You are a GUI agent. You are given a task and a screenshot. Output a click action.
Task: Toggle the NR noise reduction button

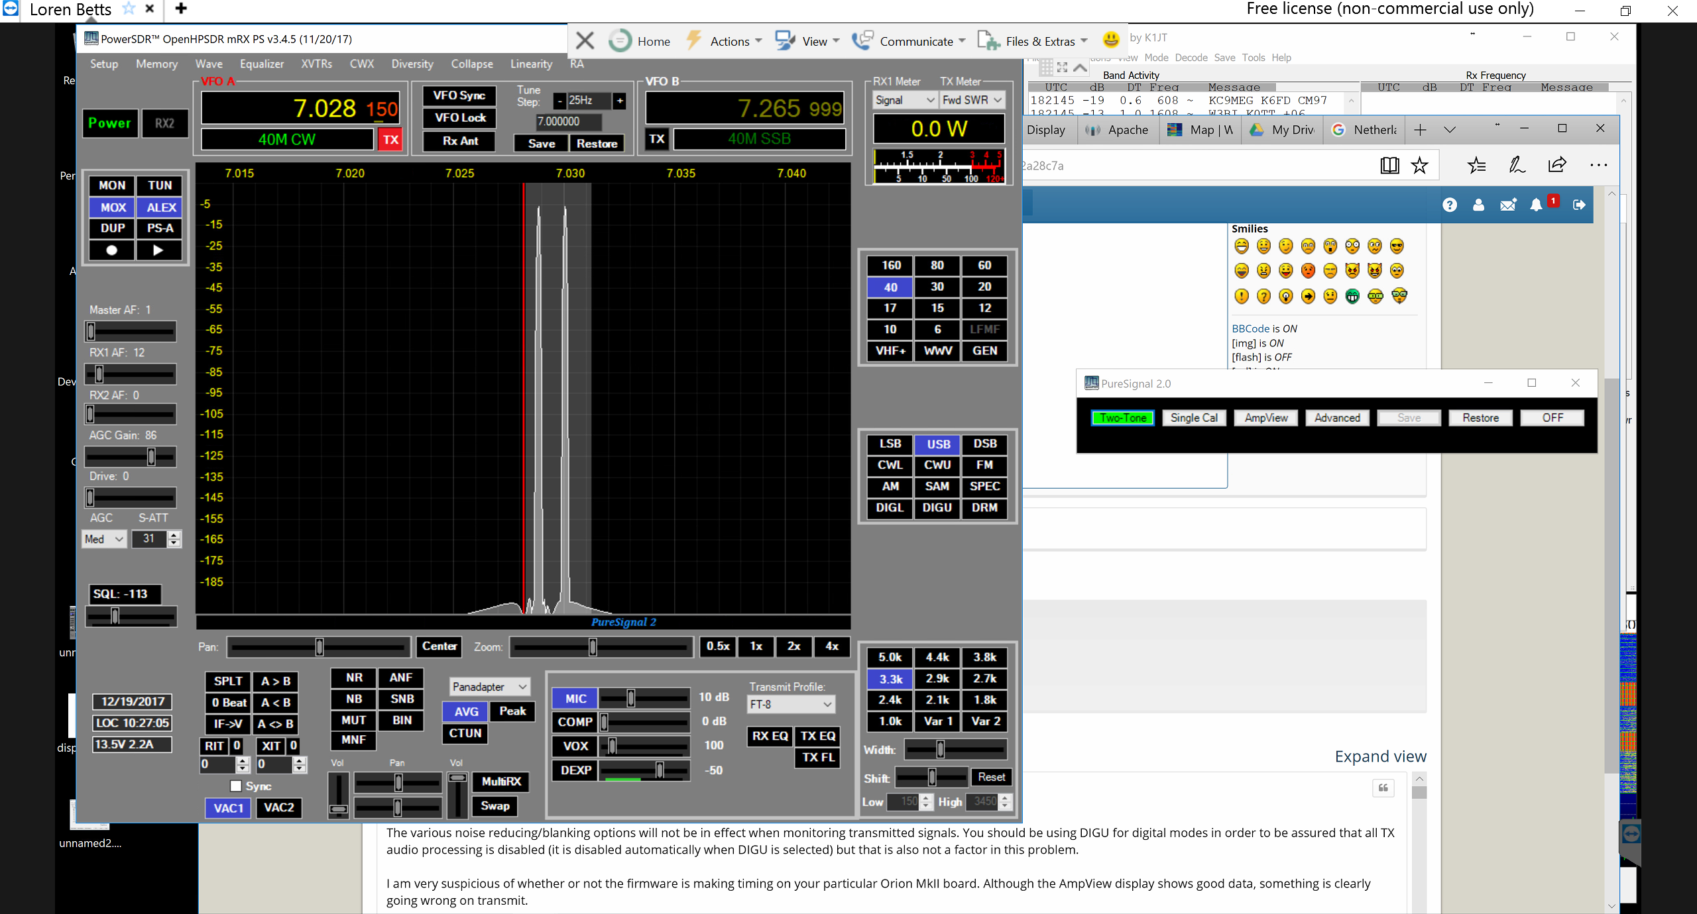(x=354, y=678)
